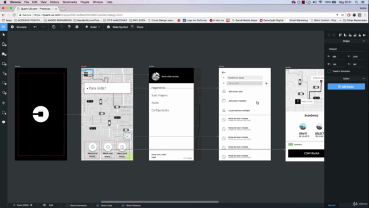Toggle the Grid option in the status bar
Viewport: 369px width, 208px height.
(x=48, y=205)
